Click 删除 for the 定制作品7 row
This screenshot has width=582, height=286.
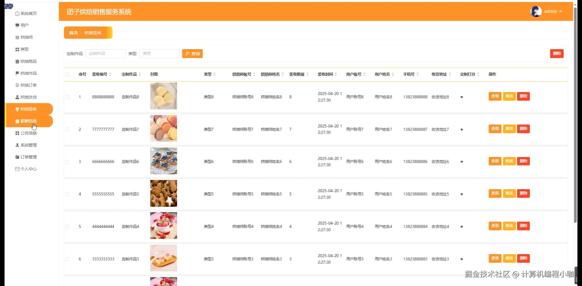click(524, 129)
